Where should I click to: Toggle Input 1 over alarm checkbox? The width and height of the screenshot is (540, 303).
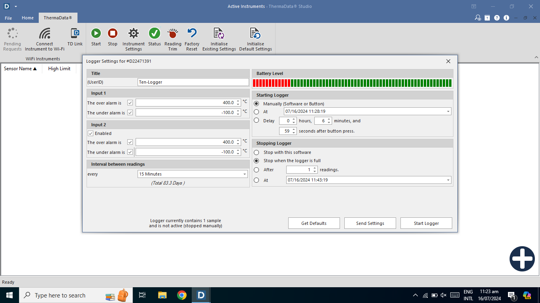tap(130, 103)
